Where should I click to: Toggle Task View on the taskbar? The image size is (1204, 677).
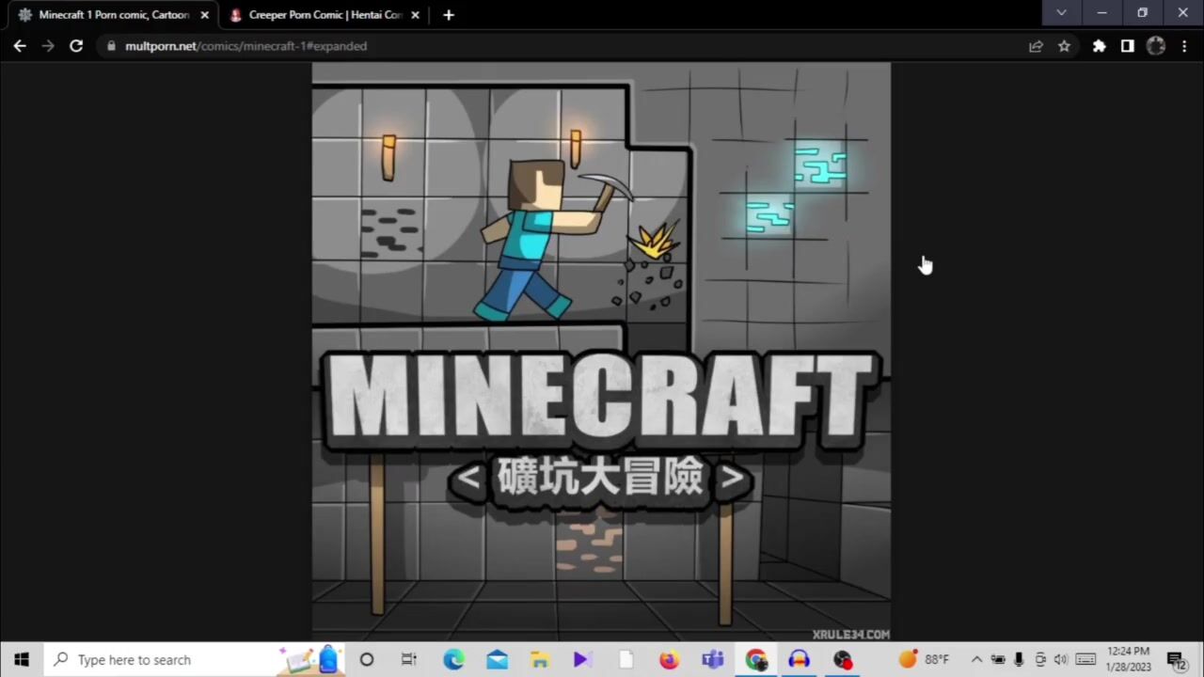(x=409, y=659)
